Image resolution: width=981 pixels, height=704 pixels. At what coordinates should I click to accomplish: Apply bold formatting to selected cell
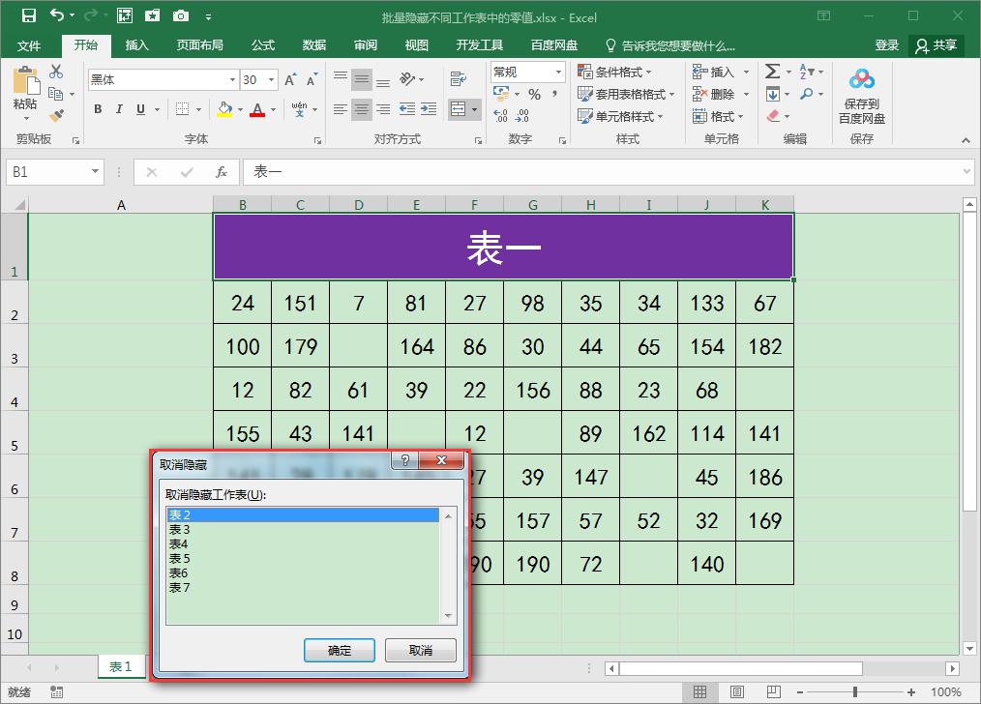(97, 109)
